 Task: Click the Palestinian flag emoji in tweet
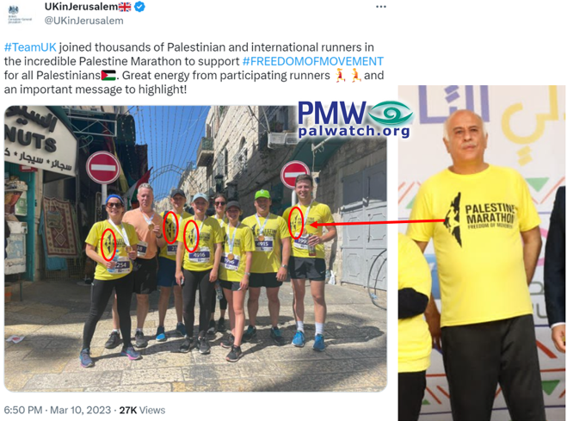pos(108,75)
